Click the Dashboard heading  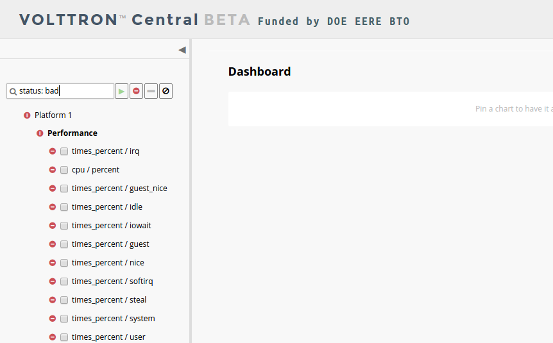(x=260, y=72)
